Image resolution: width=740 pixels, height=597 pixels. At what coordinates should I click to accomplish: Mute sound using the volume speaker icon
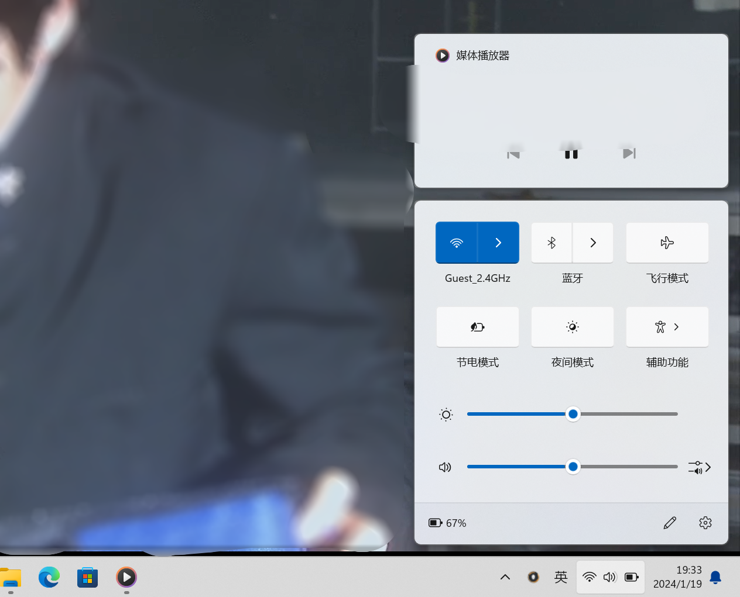[446, 467]
